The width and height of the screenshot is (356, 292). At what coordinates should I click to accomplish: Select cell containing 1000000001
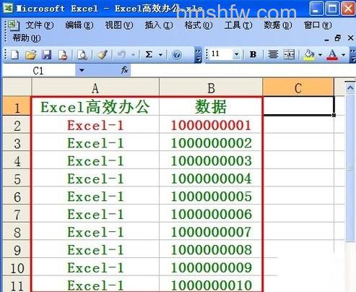click(211, 124)
